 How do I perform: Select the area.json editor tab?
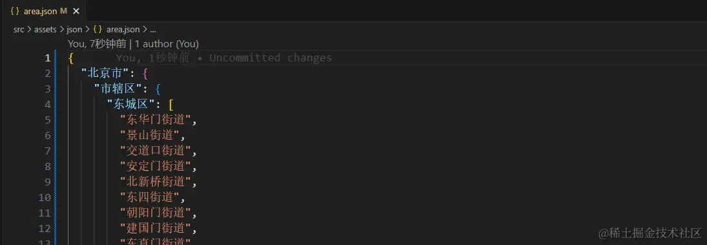[43, 11]
